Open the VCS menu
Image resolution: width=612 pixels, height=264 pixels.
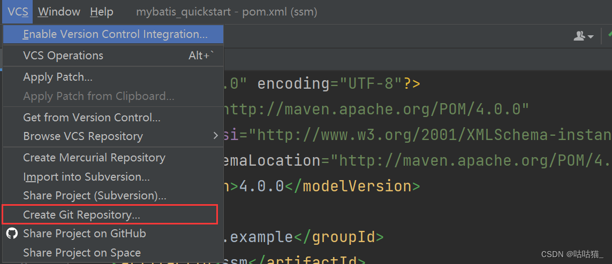(x=18, y=12)
